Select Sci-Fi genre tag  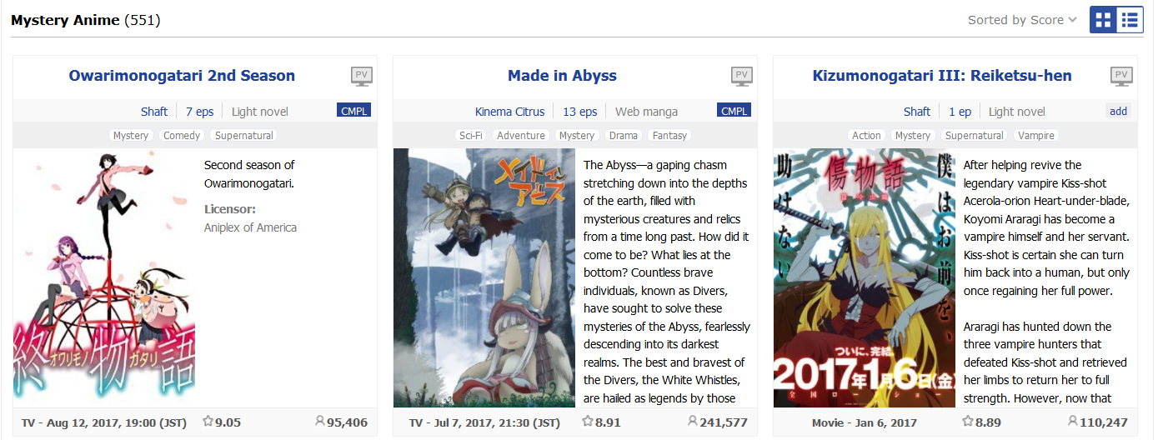pos(471,135)
